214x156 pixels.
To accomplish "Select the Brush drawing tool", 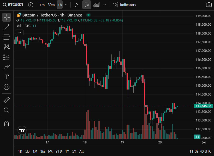I will tap(7, 67).
